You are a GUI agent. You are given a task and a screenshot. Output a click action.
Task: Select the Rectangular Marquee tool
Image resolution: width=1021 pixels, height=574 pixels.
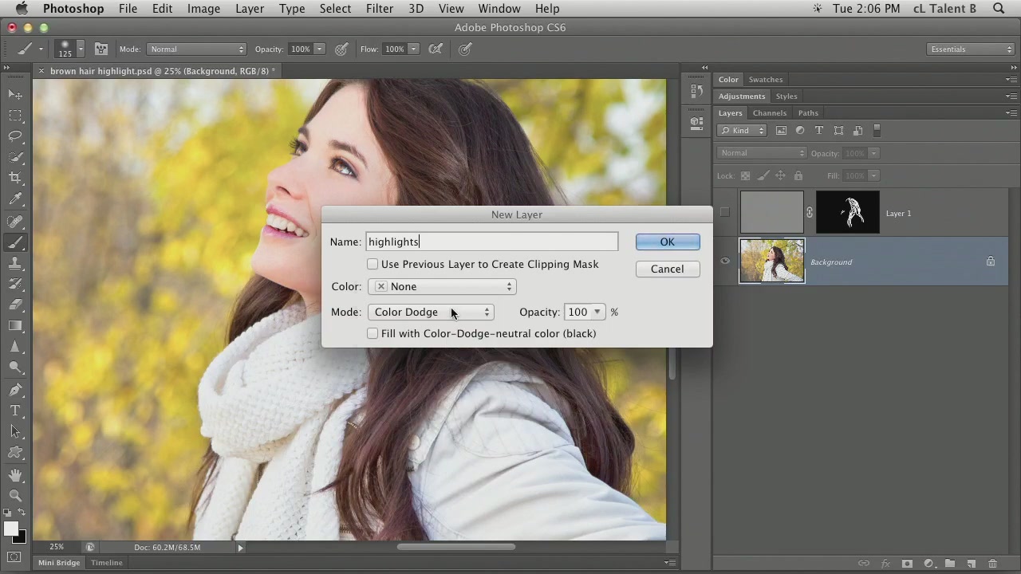point(15,116)
